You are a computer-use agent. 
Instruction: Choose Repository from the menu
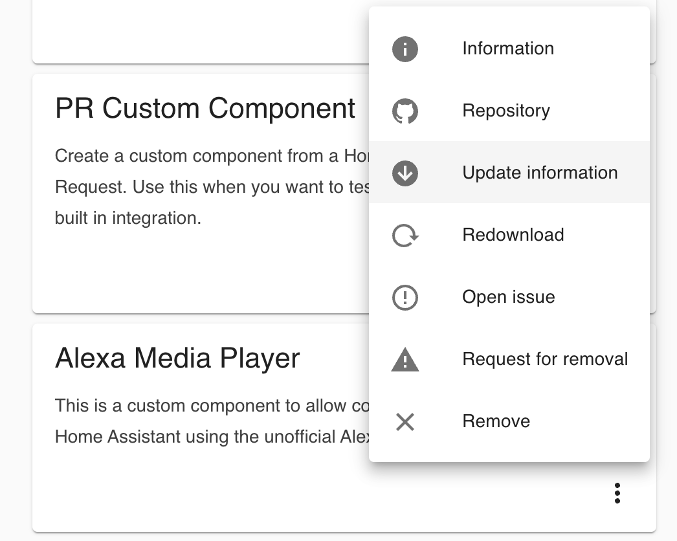(509, 111)
